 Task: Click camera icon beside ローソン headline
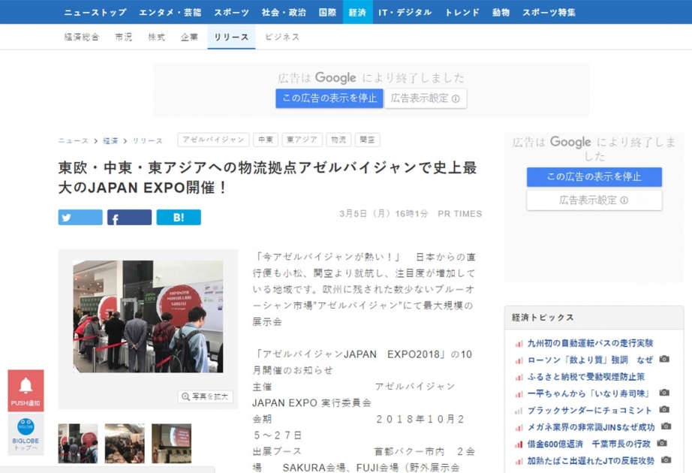point(664,359)
